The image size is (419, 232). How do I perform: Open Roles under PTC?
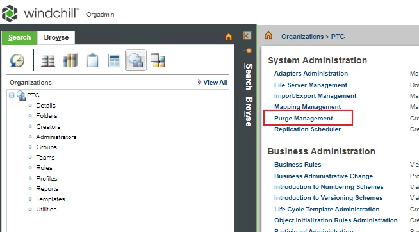(44, 167)
